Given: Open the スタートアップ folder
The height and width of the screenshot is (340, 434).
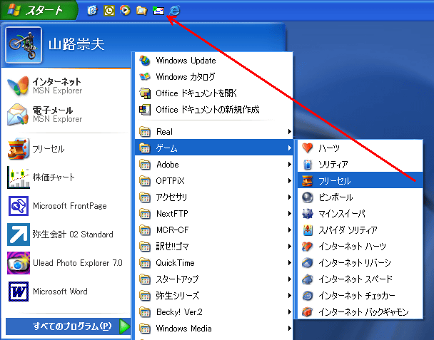Looking at the screenshot, I should tap(213, 279).
